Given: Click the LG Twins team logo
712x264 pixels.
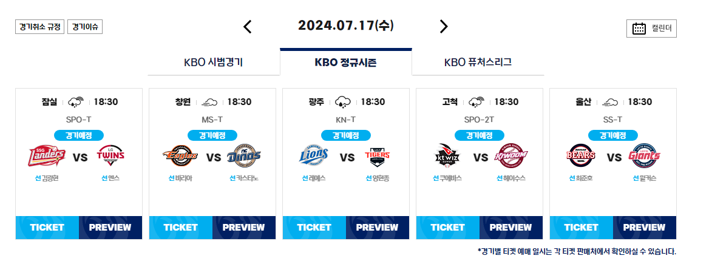Looking at the screenshot, I should tap(111, 157).
